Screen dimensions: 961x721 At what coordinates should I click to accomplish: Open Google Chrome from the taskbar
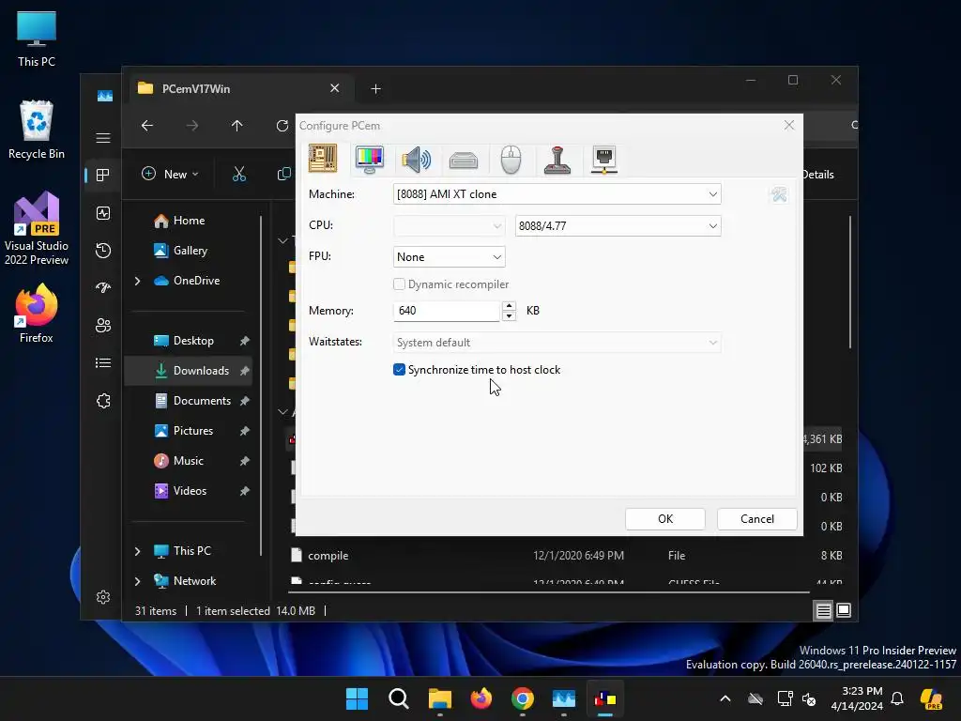[522, 698]
